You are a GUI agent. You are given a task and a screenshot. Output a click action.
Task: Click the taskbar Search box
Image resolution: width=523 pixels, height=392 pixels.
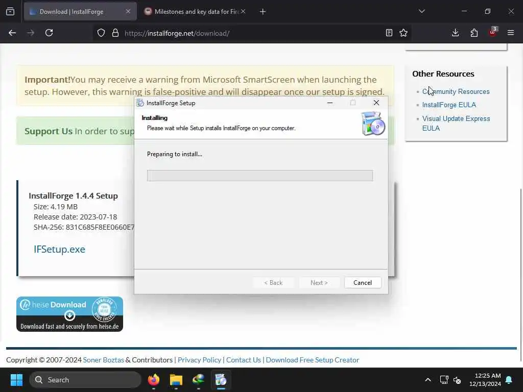(x=85, y=380)
